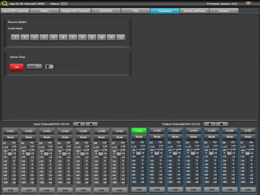Select input channel CH04 button

[x=65, y=131]
